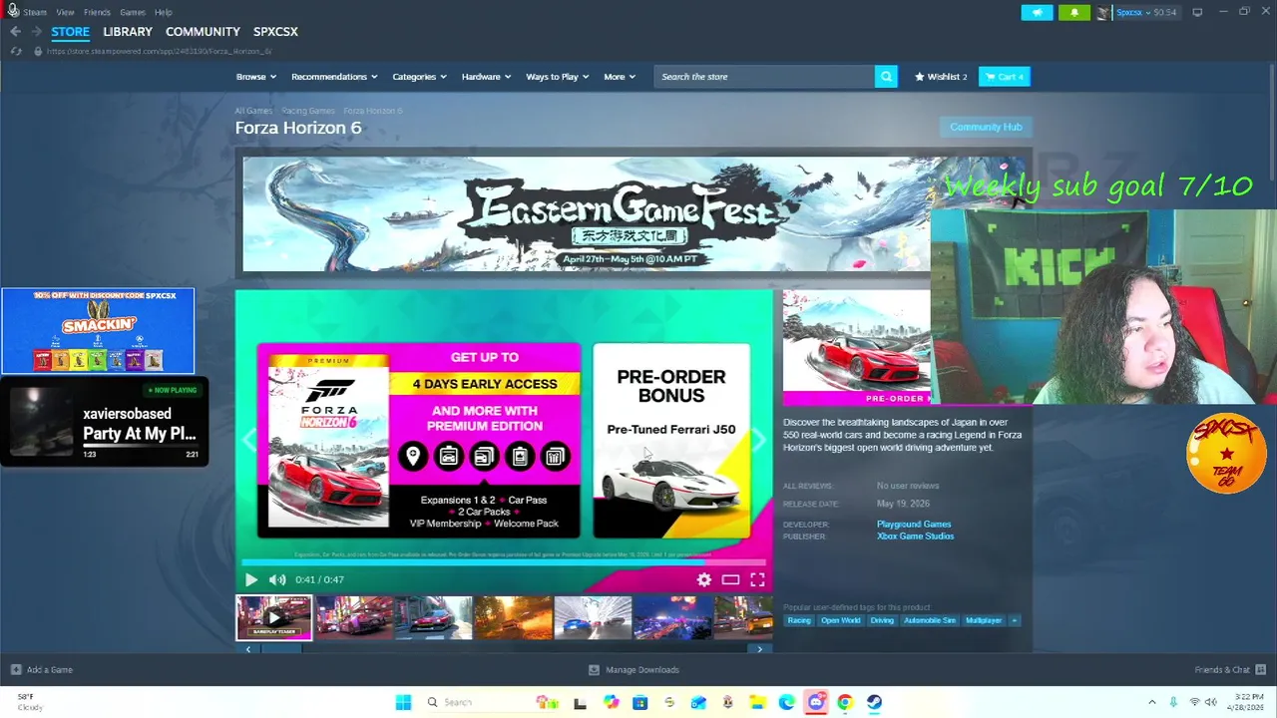Open Google Chrome from taskbar
Screen dimensions: 1277x718
pyautogui.click(x=845, y=702)
